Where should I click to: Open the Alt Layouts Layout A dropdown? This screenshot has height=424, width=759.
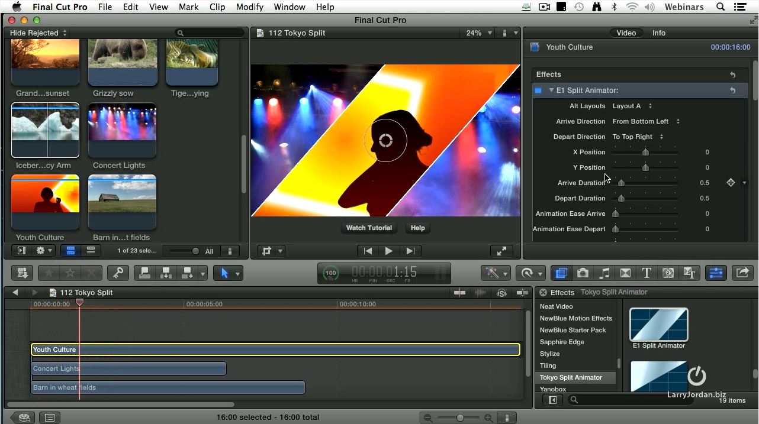click(632, 106)
